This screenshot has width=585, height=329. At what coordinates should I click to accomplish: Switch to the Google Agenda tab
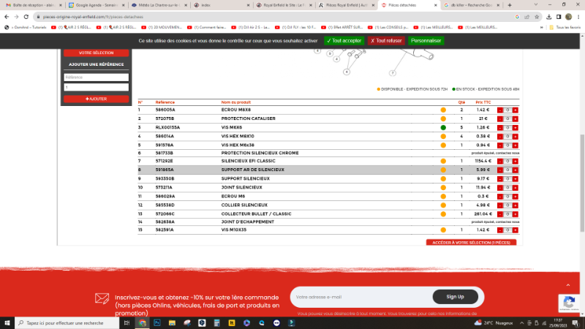click(97, 4)
